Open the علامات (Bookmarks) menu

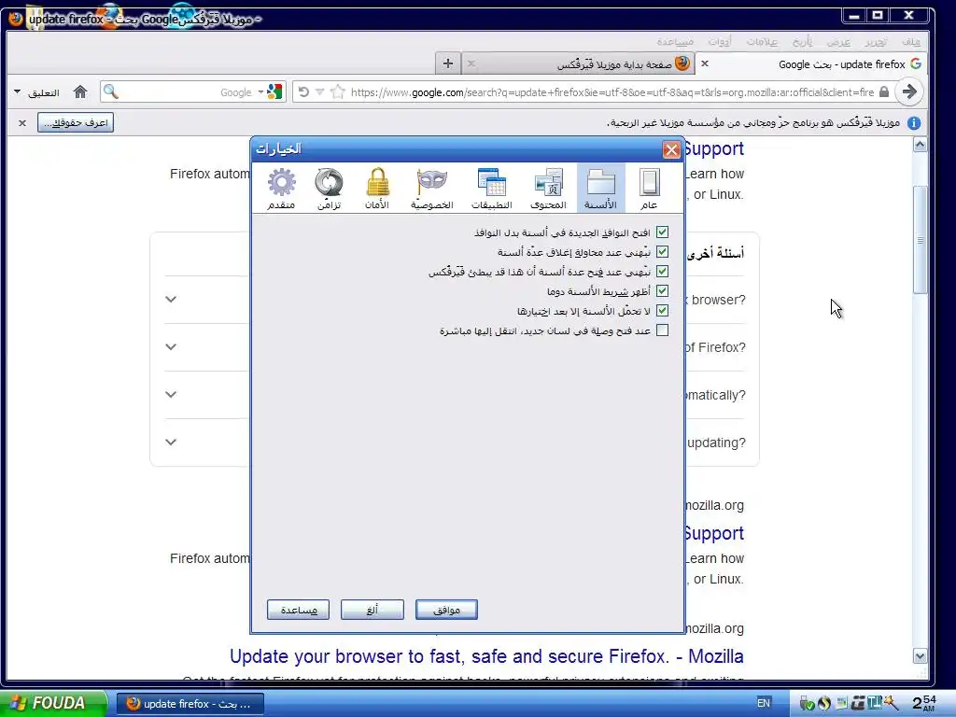coord(762,41)
